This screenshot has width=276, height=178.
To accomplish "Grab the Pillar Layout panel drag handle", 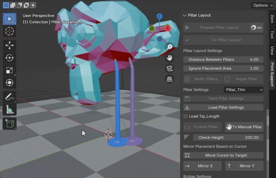I will click(x=262, y=15).
